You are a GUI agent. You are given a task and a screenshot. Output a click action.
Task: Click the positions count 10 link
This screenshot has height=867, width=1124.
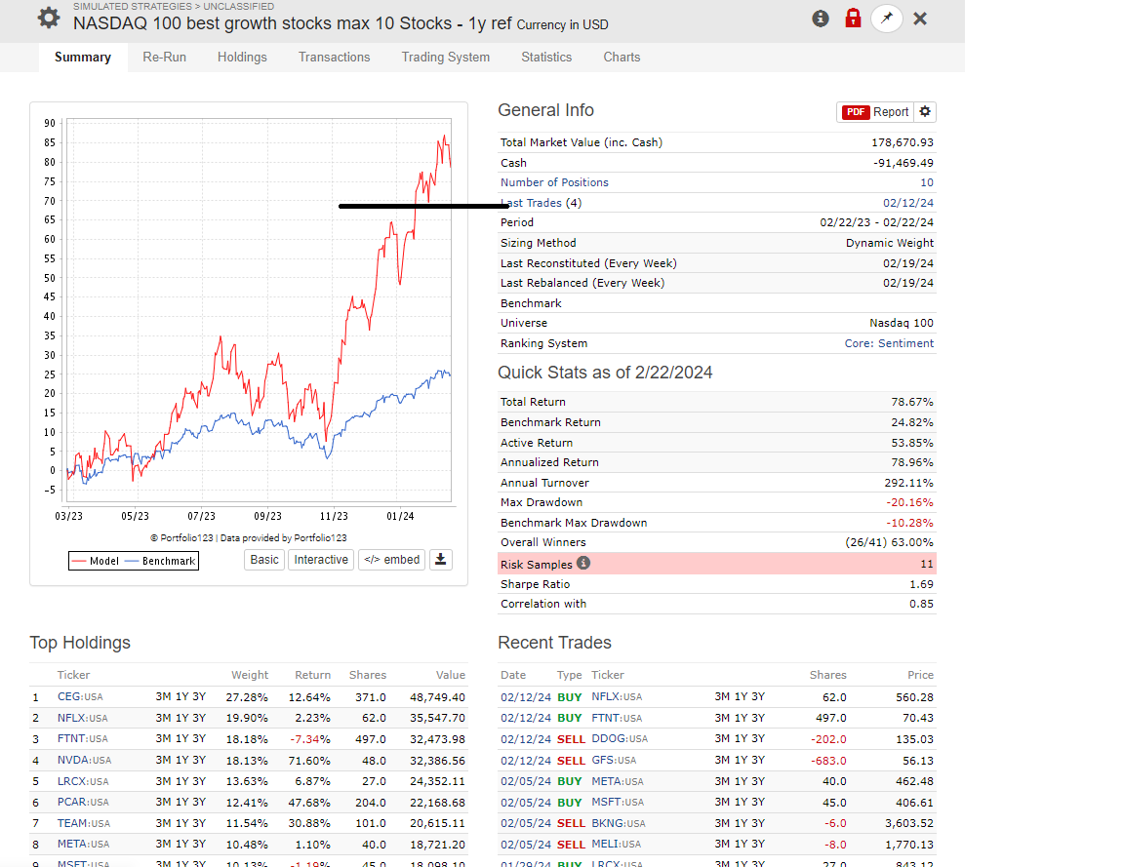[927, 182]
